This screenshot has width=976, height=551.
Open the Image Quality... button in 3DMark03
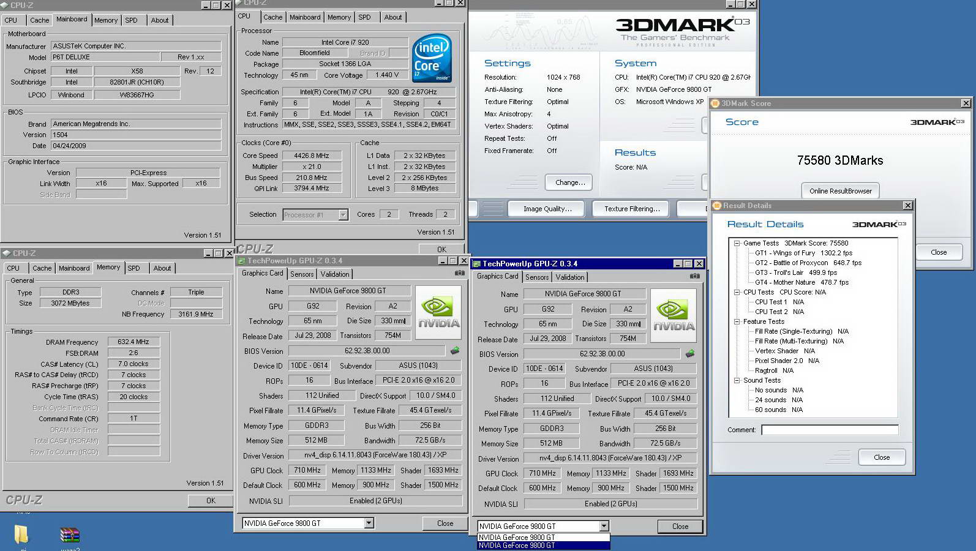coord(547,209)
